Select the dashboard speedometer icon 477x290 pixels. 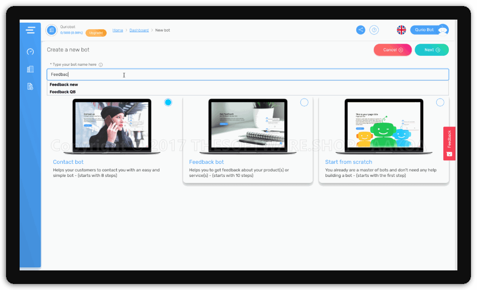(30, 52)
